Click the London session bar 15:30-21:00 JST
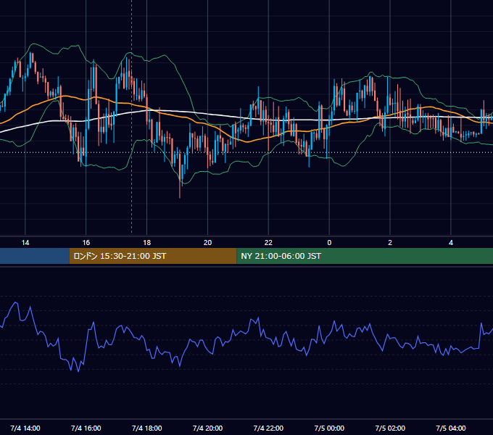The height and width of the screenshot is (435, 493). [153, 256]
